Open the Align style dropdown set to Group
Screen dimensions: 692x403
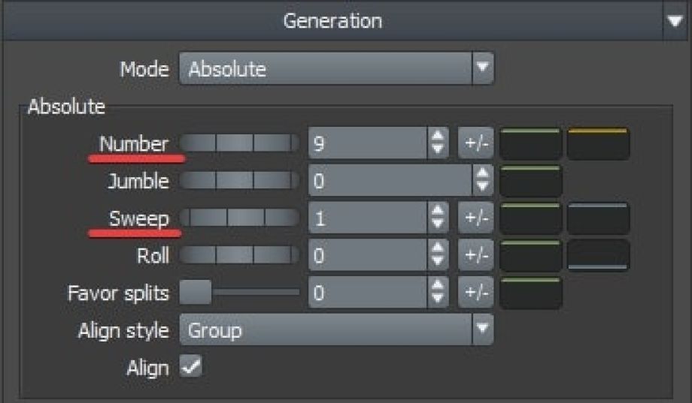coord(335,330)
